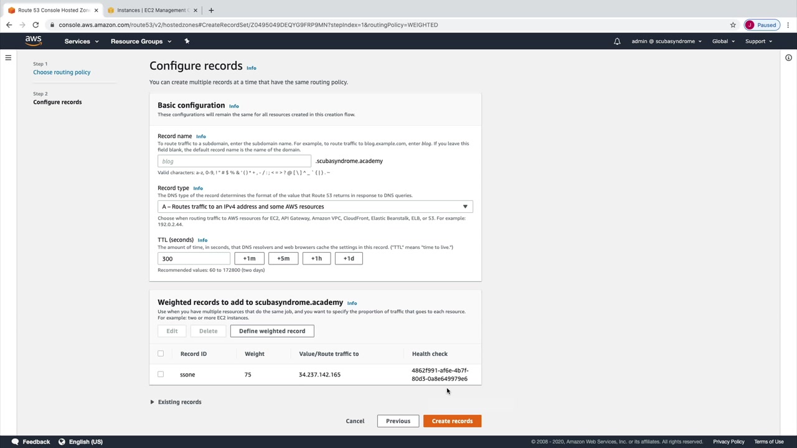This screenshot has height=448, width=797.
Task: Switch to Instances EC2 Management tab
Action: pos(153,10)
